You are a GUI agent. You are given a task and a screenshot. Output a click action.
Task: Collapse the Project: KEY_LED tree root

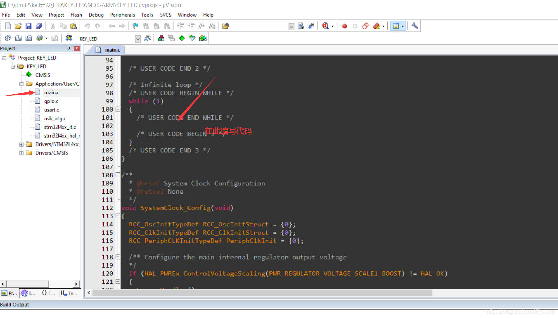(4, 58)
